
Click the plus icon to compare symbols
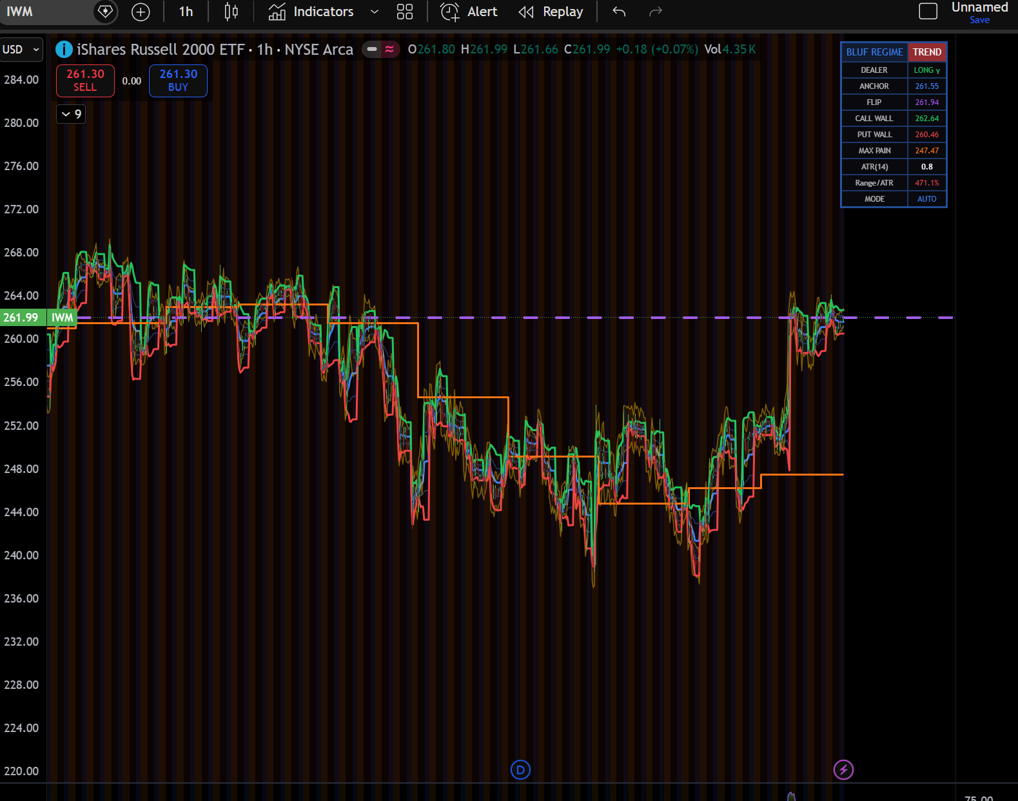(x=141, y=12)
